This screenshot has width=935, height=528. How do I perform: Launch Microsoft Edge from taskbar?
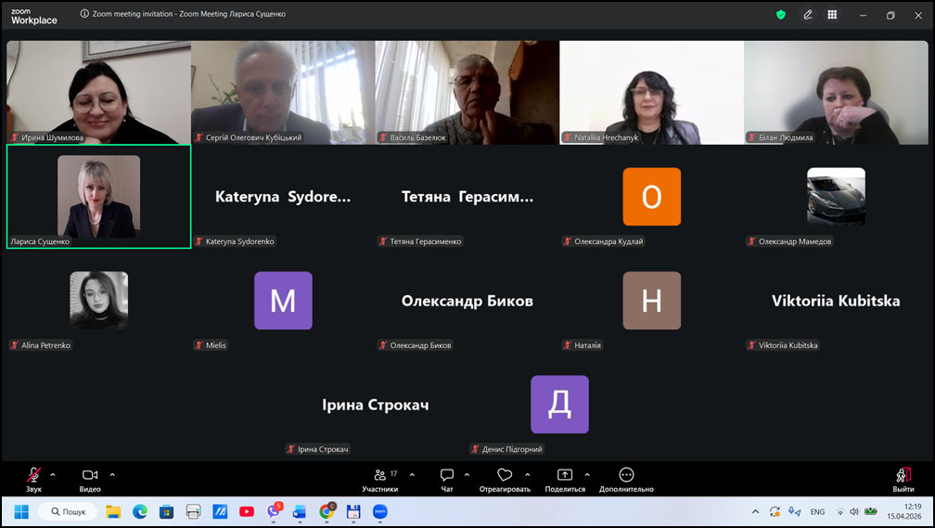139,512
